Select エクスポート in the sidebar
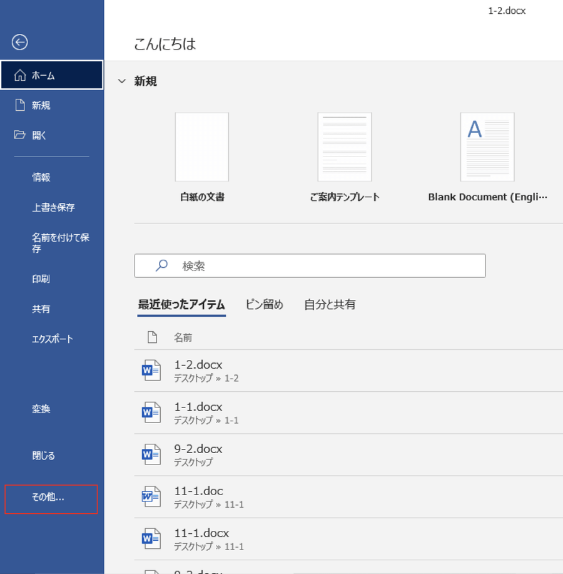 [52, 339]
